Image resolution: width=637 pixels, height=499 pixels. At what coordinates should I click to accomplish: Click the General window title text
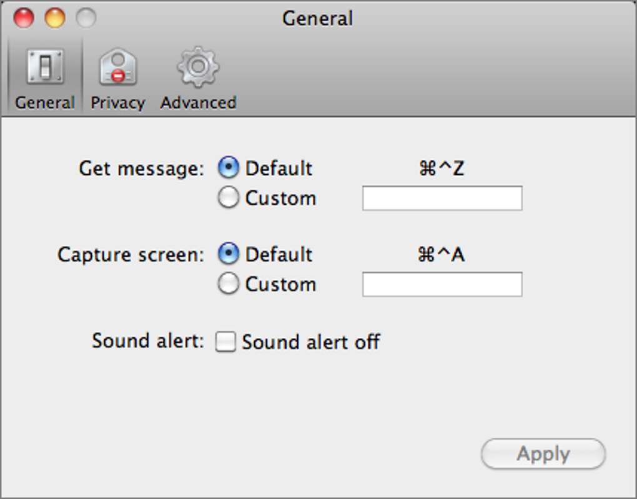[317, 18]
